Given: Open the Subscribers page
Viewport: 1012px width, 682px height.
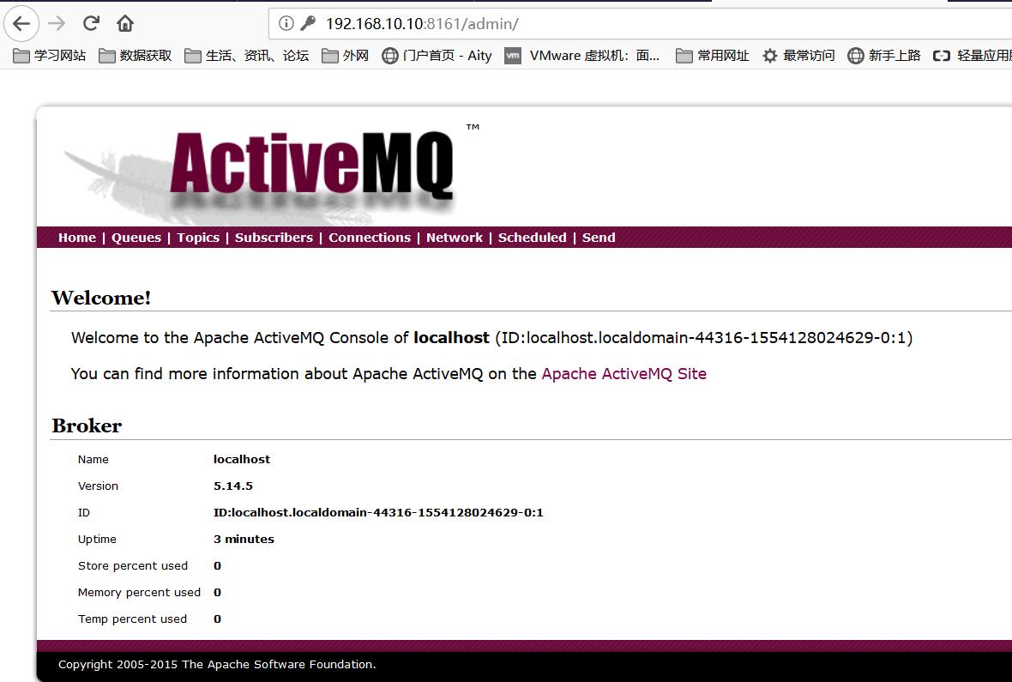Looking at the screenshot, I should [x=274, y=238].
